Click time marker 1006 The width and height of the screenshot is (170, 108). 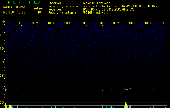point(99,23)
